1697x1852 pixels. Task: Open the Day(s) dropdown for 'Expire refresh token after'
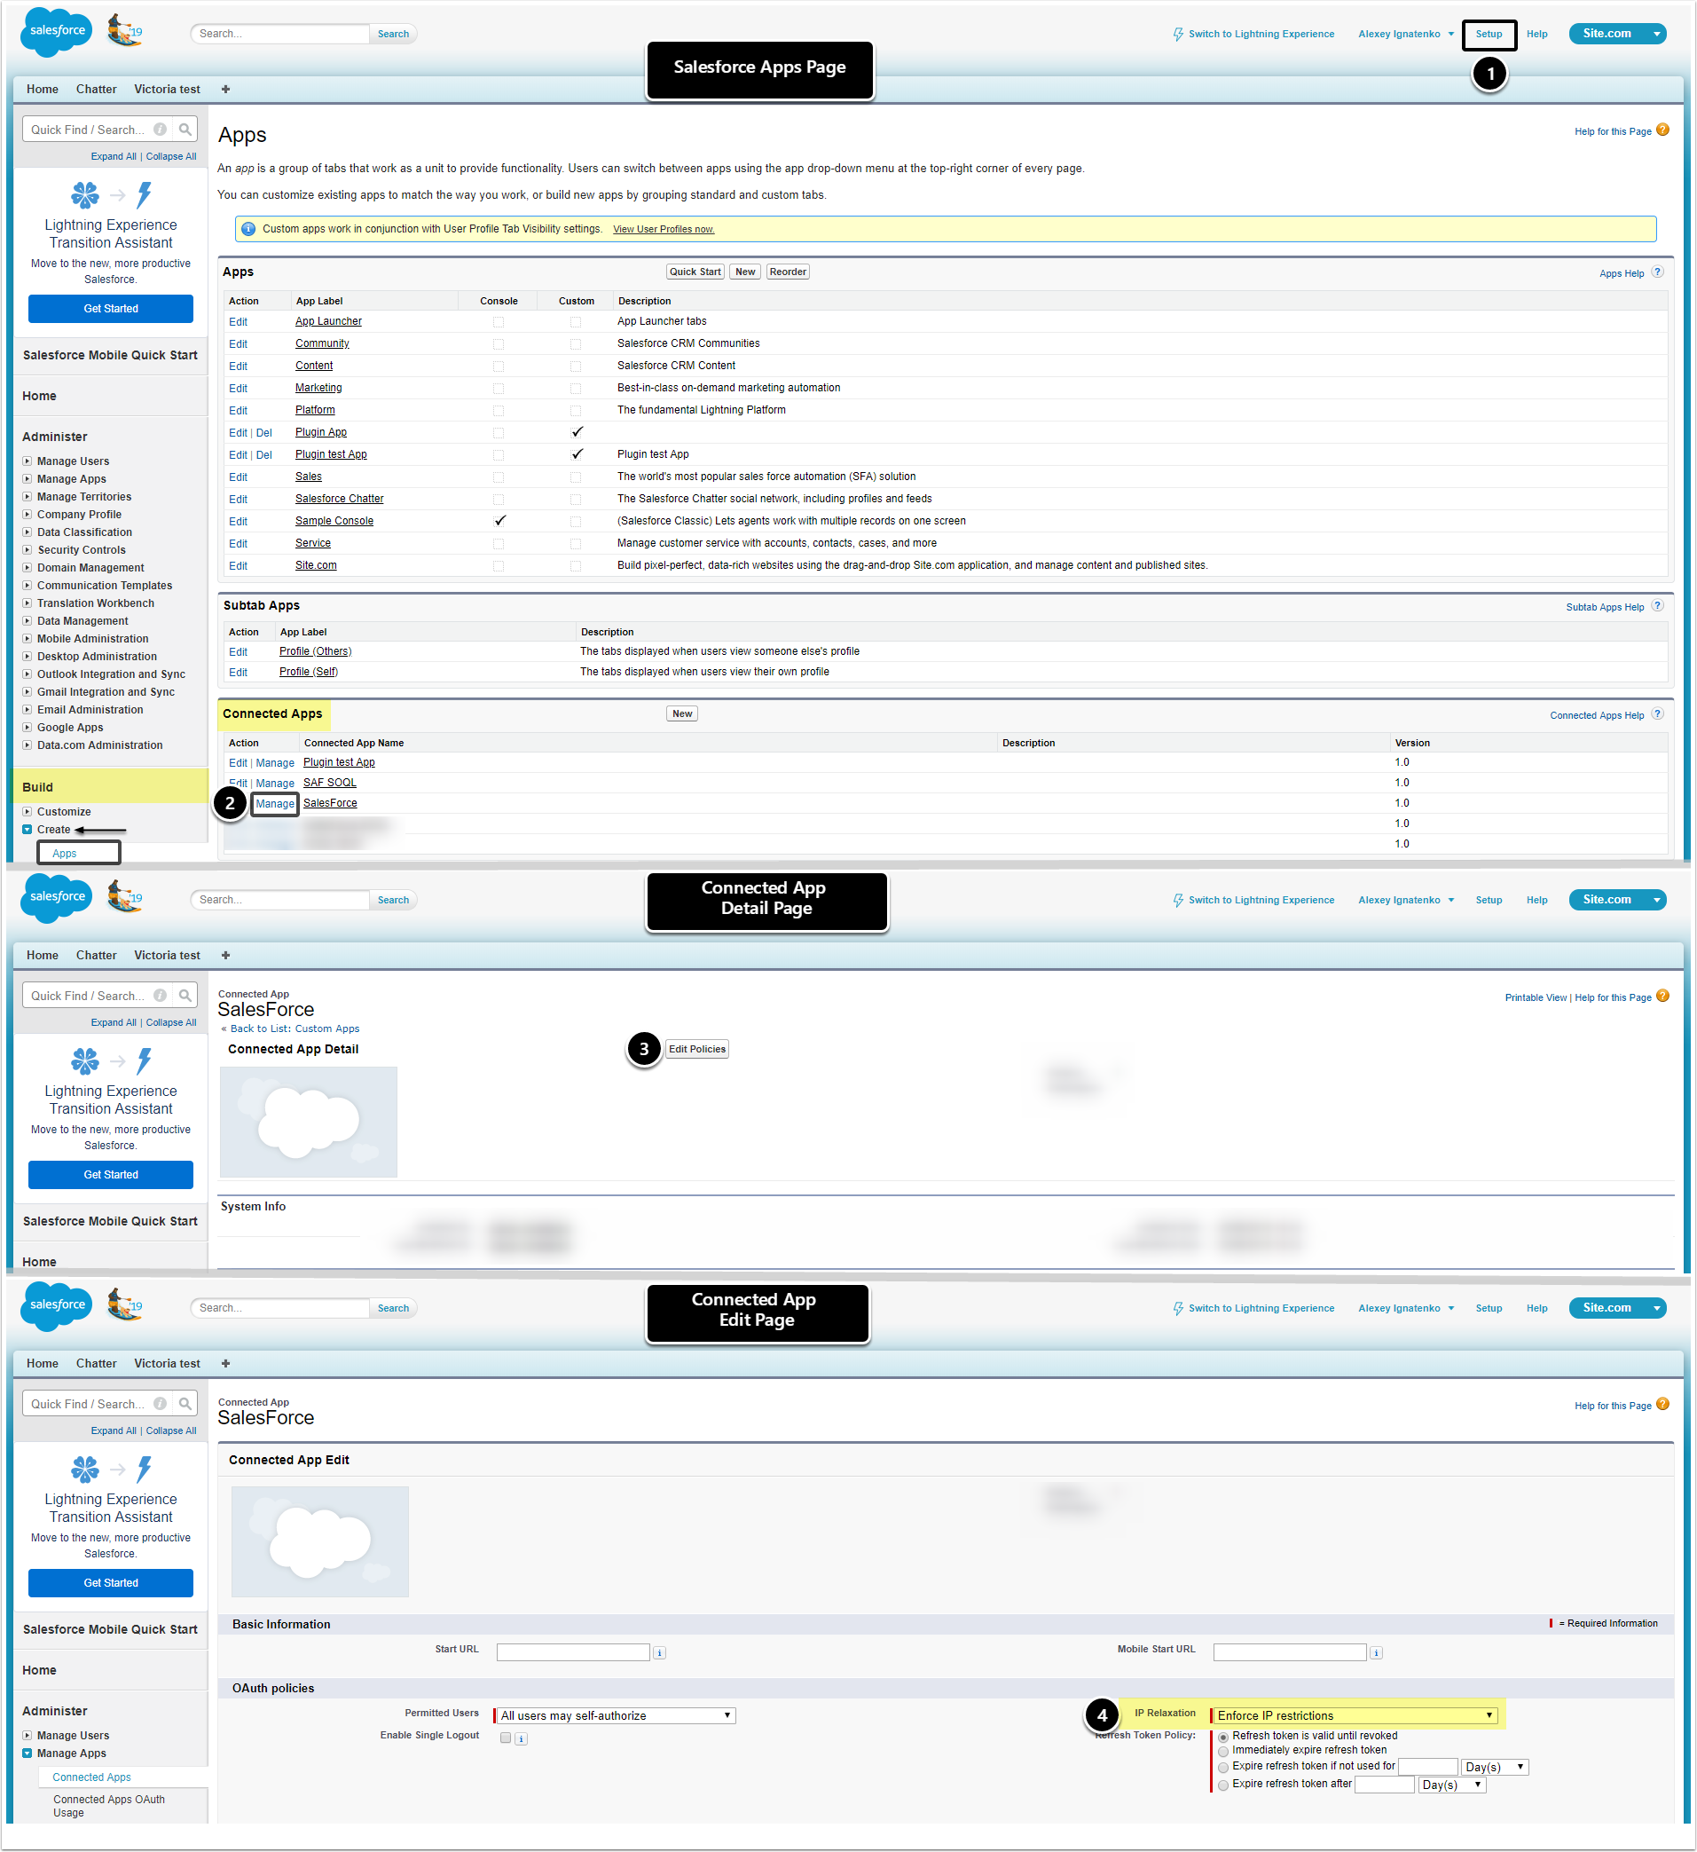[x=1452, y=1784]
